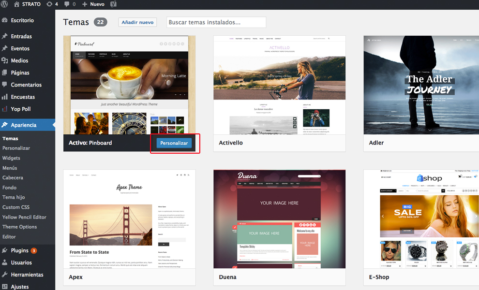This screenshot has width=479, height=290.
Task: Open the Widgets submenu item
Action: click(11, 158)
